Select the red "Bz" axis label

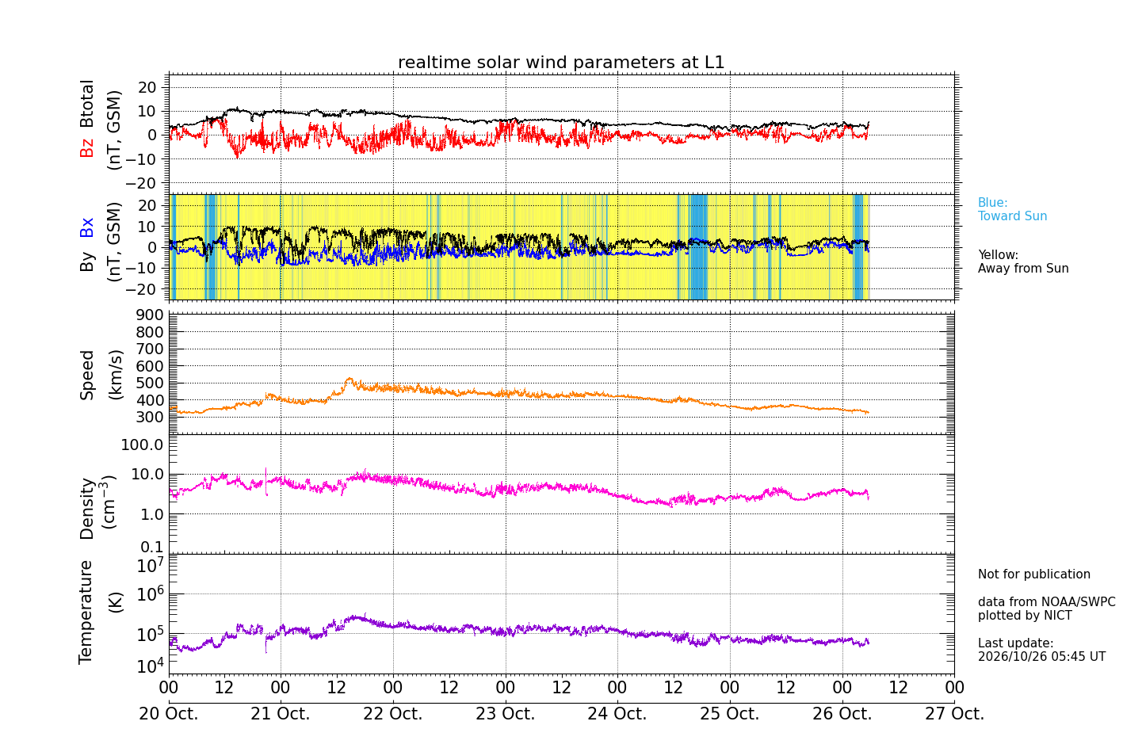tap(86, 147)
